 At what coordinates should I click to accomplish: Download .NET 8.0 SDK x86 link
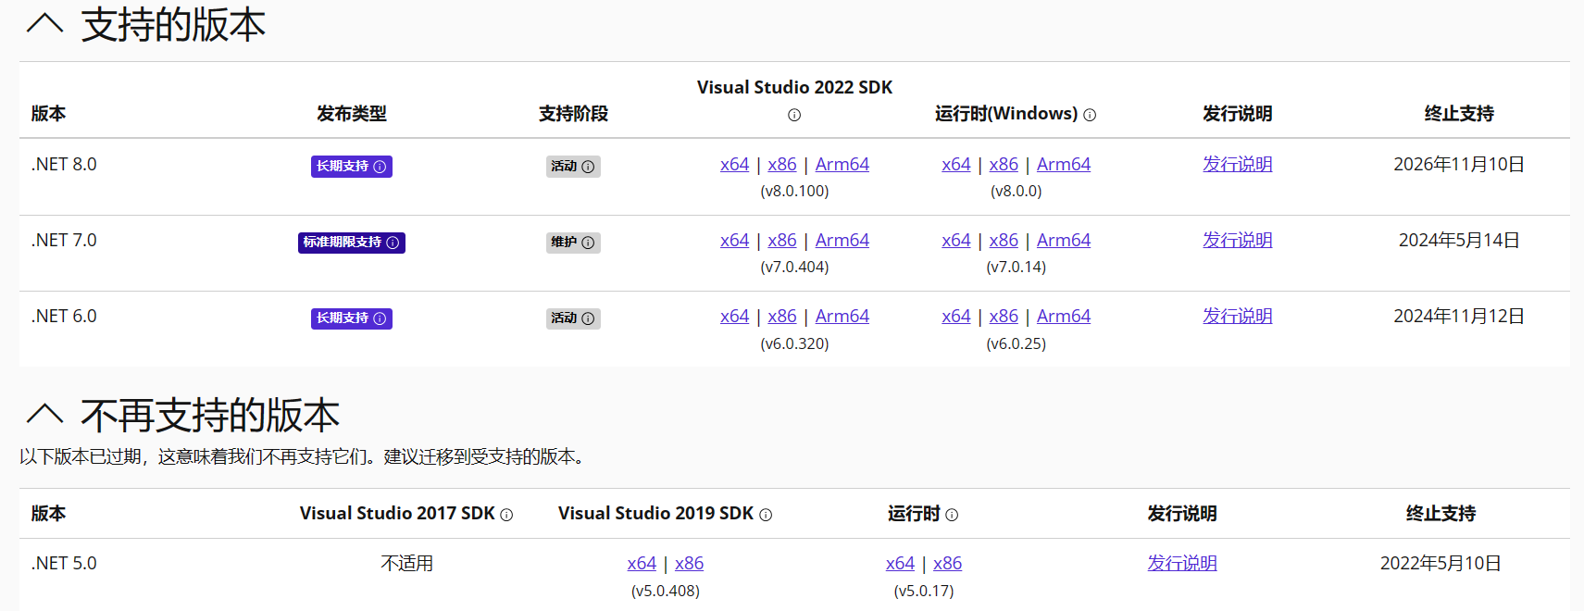781,164
